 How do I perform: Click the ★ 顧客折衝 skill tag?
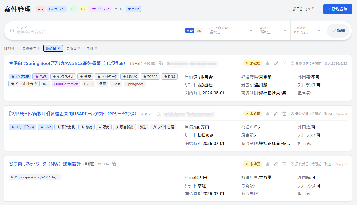tap(124, 127)
